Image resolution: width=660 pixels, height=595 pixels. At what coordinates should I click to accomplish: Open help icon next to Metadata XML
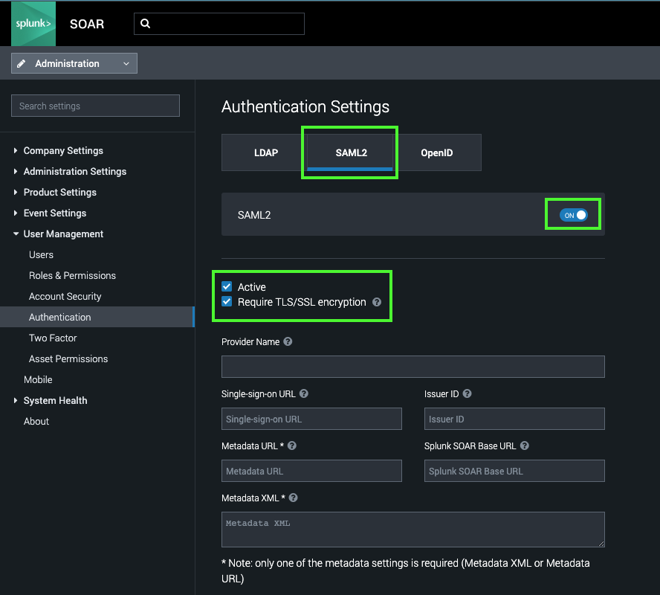point(294,498)
